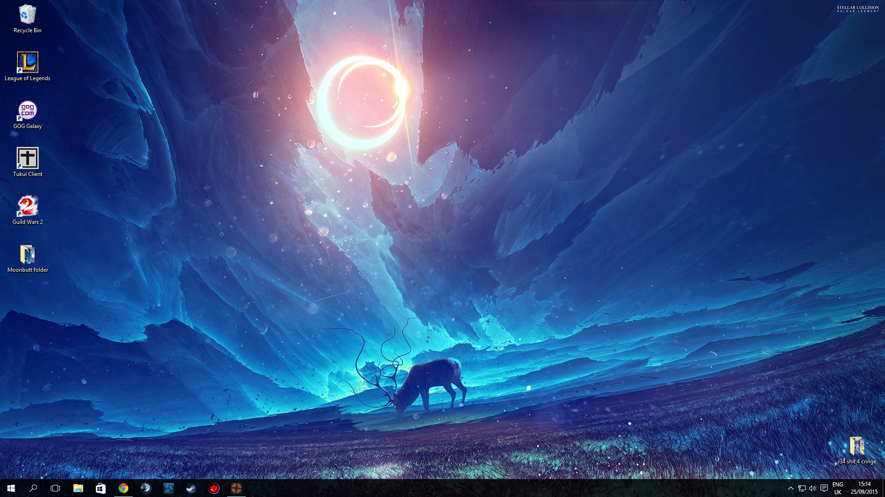
Task: Open the Action Center notifications
Action: (824, 488)
